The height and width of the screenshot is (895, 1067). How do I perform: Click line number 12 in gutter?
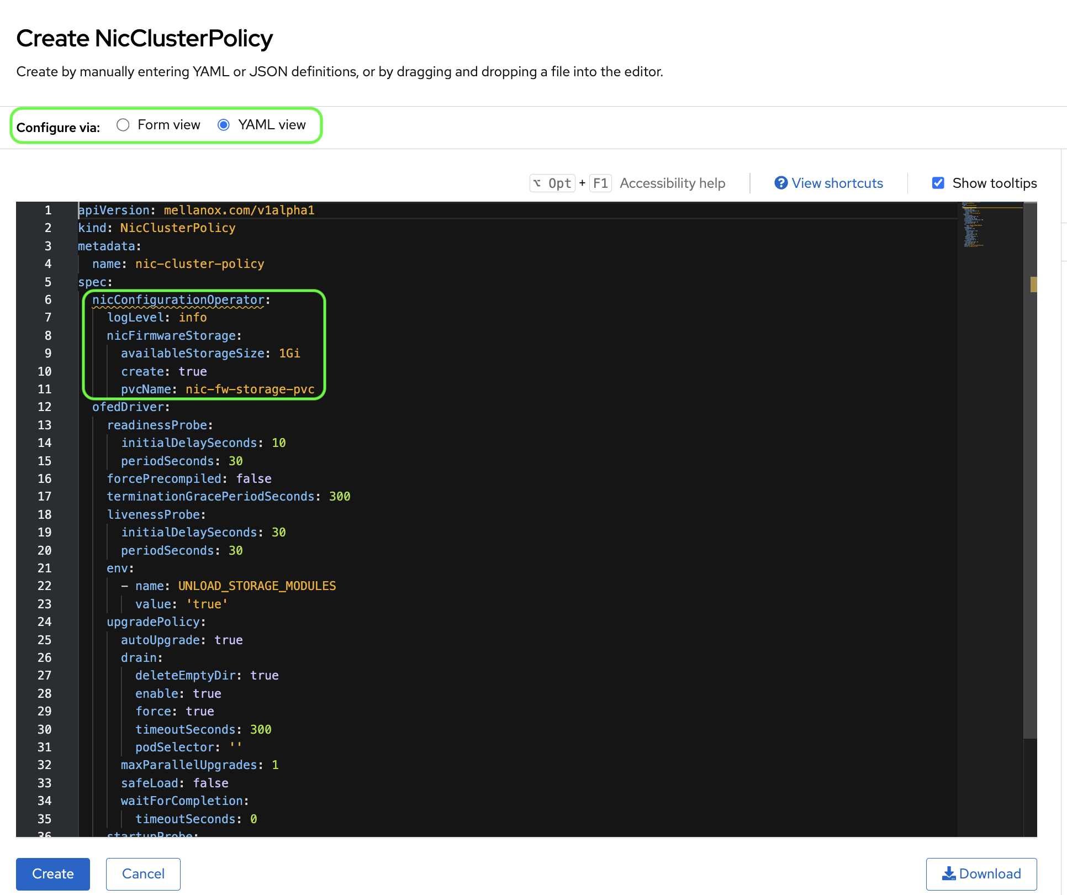click(45, 407)
